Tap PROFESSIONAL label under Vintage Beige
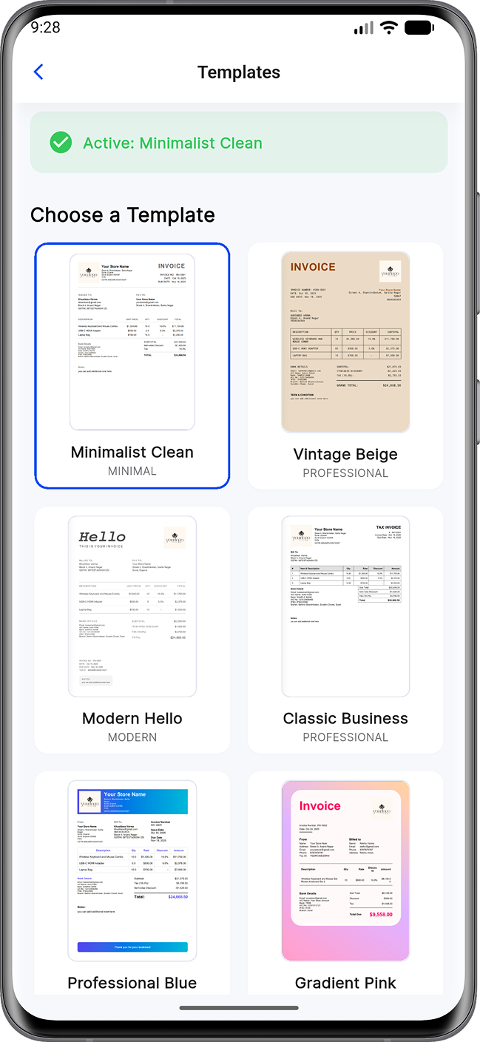The width and height of the screenshot is (480, 1042). (x=345, y=473)
